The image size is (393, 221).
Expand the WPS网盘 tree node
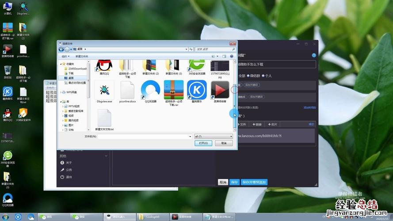coord(62,92)
